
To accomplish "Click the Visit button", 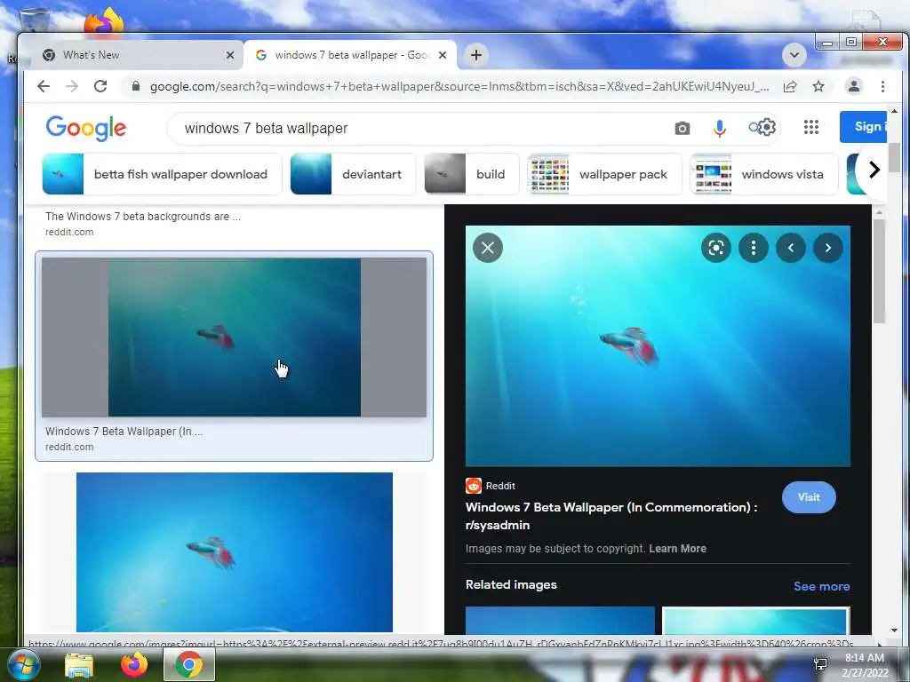I will click(809, 497).
